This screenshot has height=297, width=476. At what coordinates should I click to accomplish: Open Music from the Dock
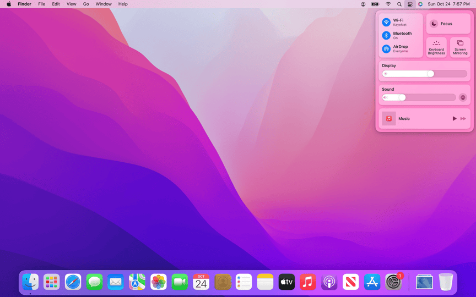(x=308, y=282)
